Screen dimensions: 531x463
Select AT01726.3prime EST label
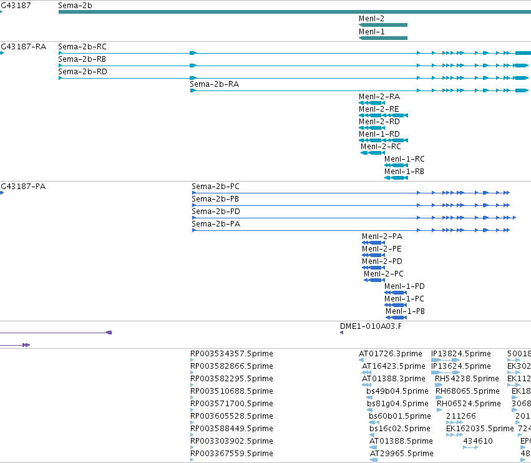391,354
